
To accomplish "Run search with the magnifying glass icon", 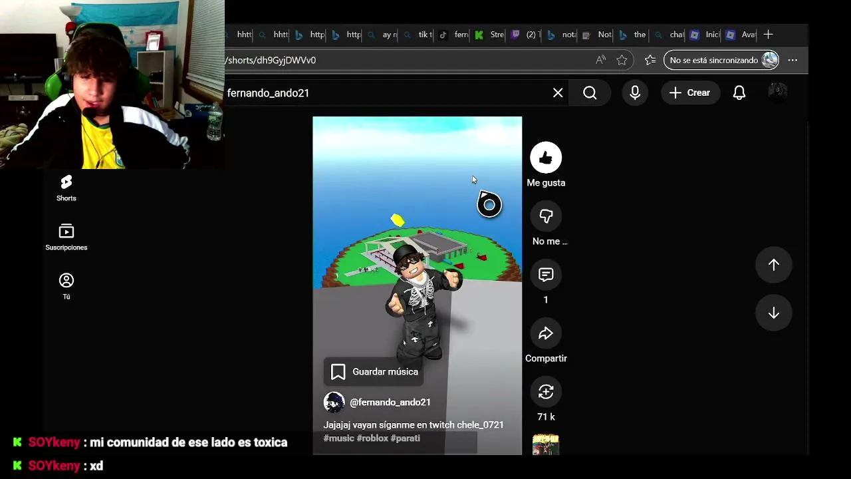I will tap(590, 93).
